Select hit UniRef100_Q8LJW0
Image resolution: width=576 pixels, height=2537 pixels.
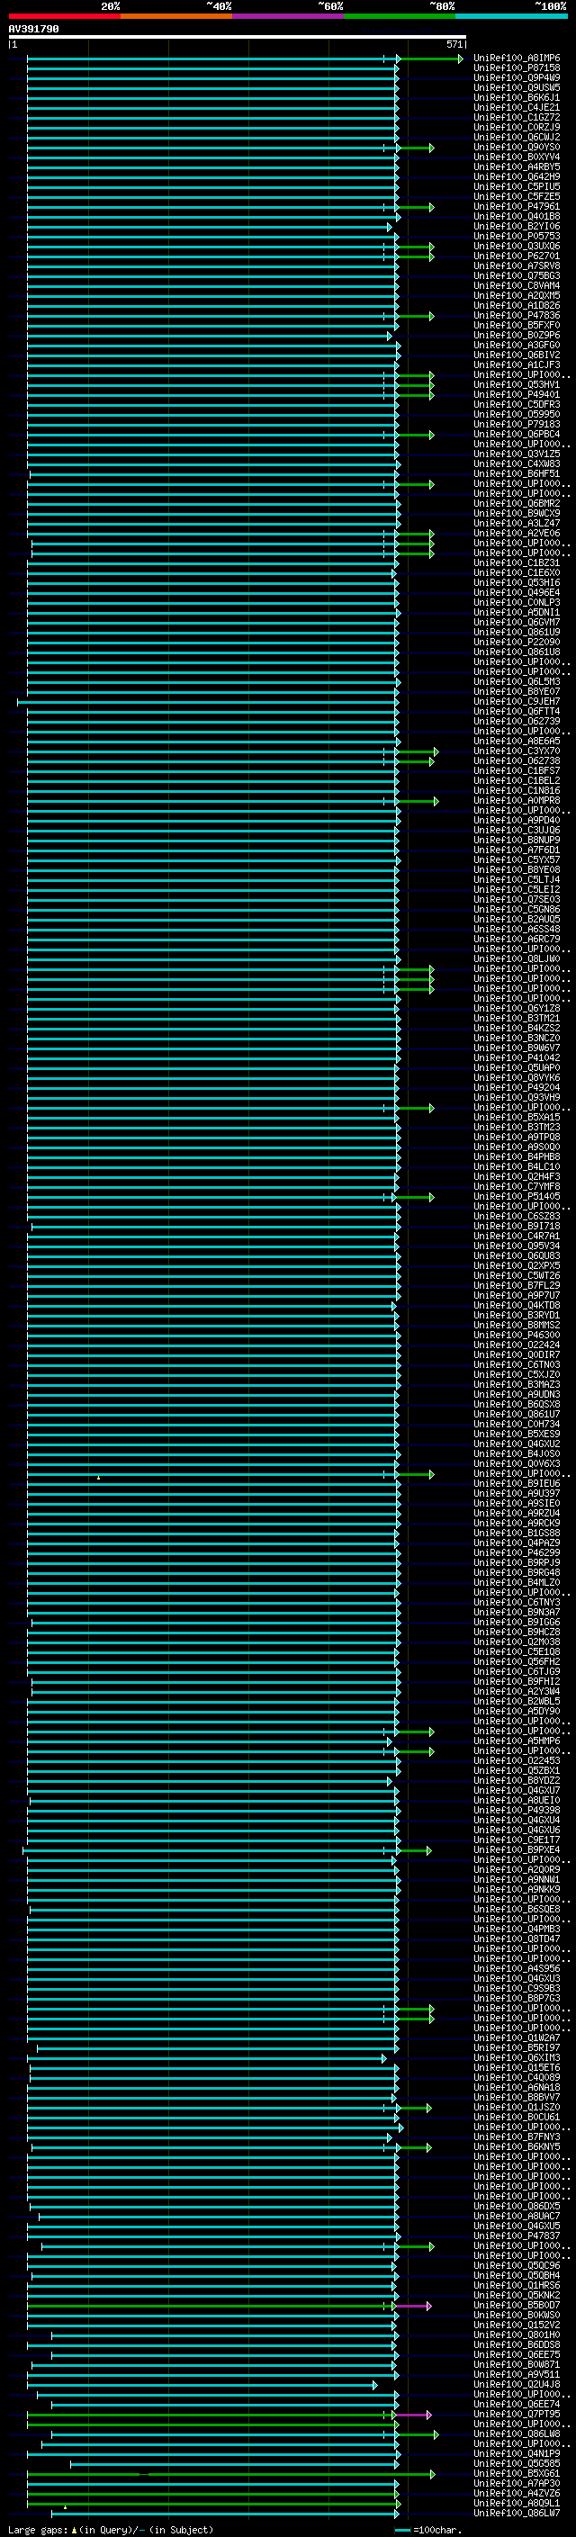click(x=517, y=959)
